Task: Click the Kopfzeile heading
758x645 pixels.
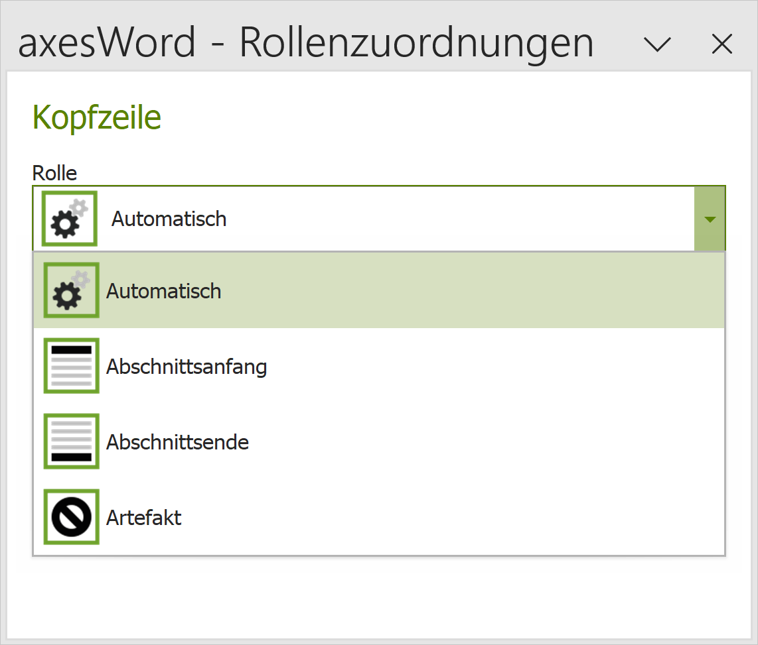Action: (97, 118)
